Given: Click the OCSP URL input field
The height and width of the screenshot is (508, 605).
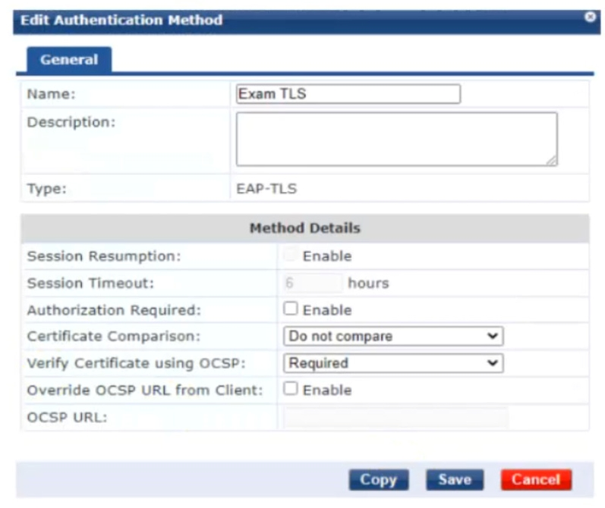Looking at the screenshot, I should [396, 418].
